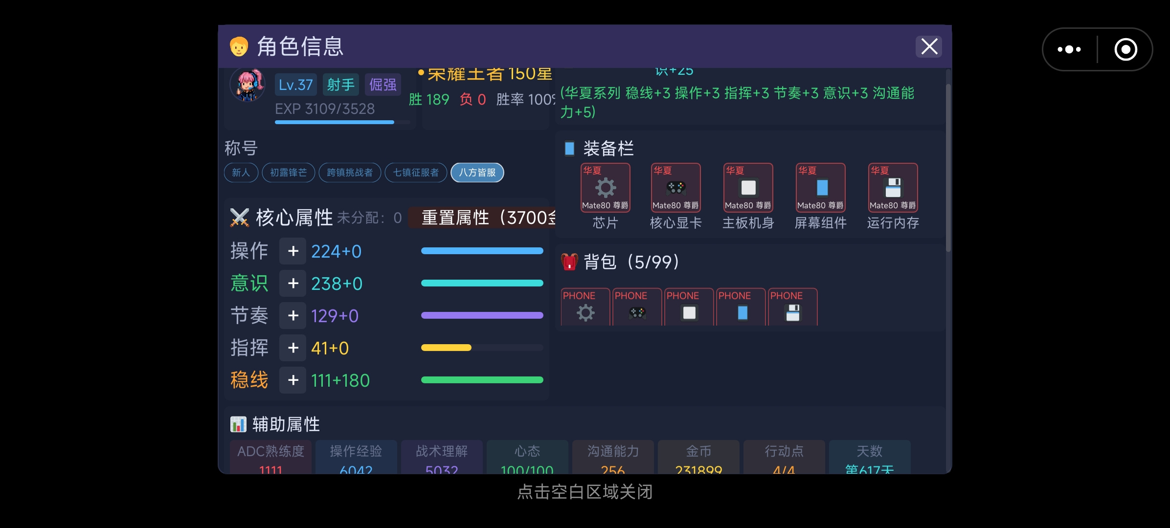Add a point to 指挥 attribute

tap(293, 348)
